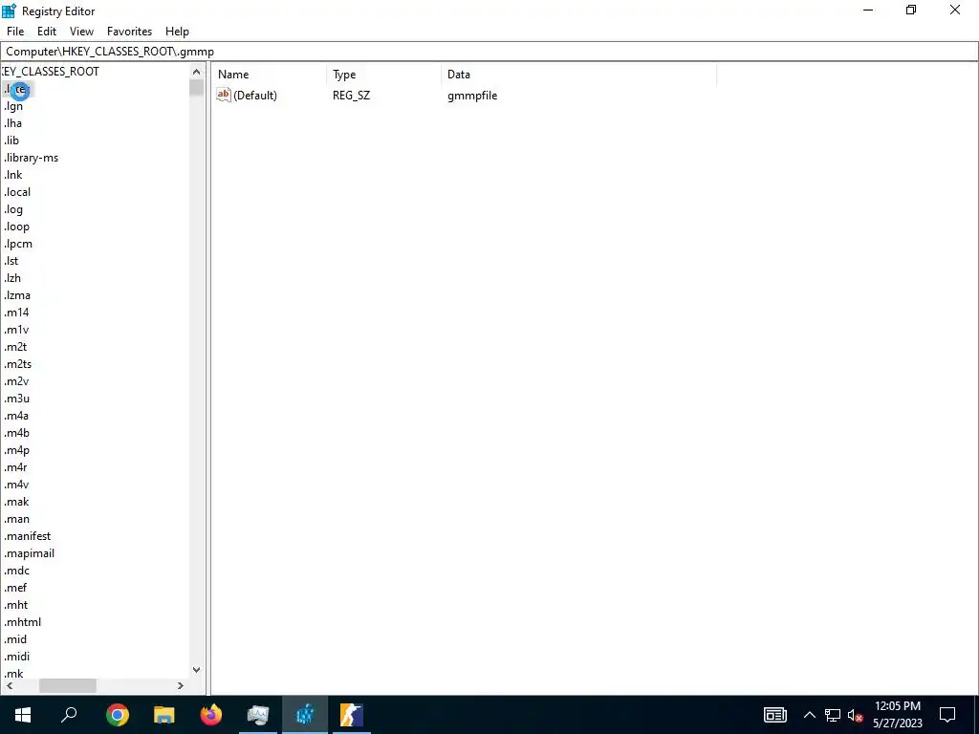
Task: Select the .mdc registry key
Action: (x=16, y=571)
